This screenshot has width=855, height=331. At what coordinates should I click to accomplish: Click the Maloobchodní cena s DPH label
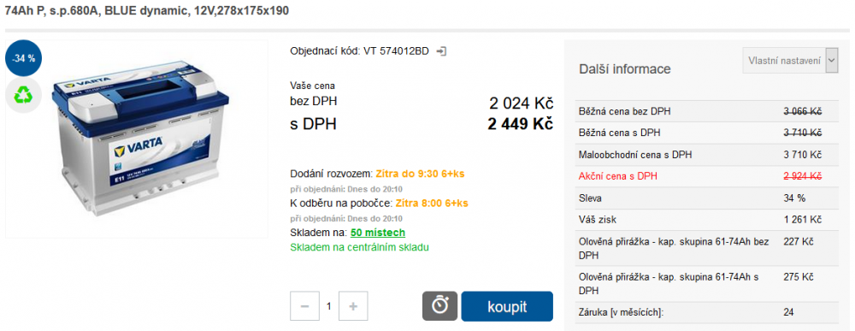(x=635, y=155)
